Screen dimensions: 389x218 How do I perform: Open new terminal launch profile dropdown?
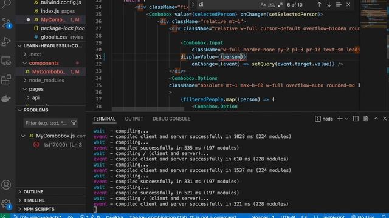click(346, 119)
